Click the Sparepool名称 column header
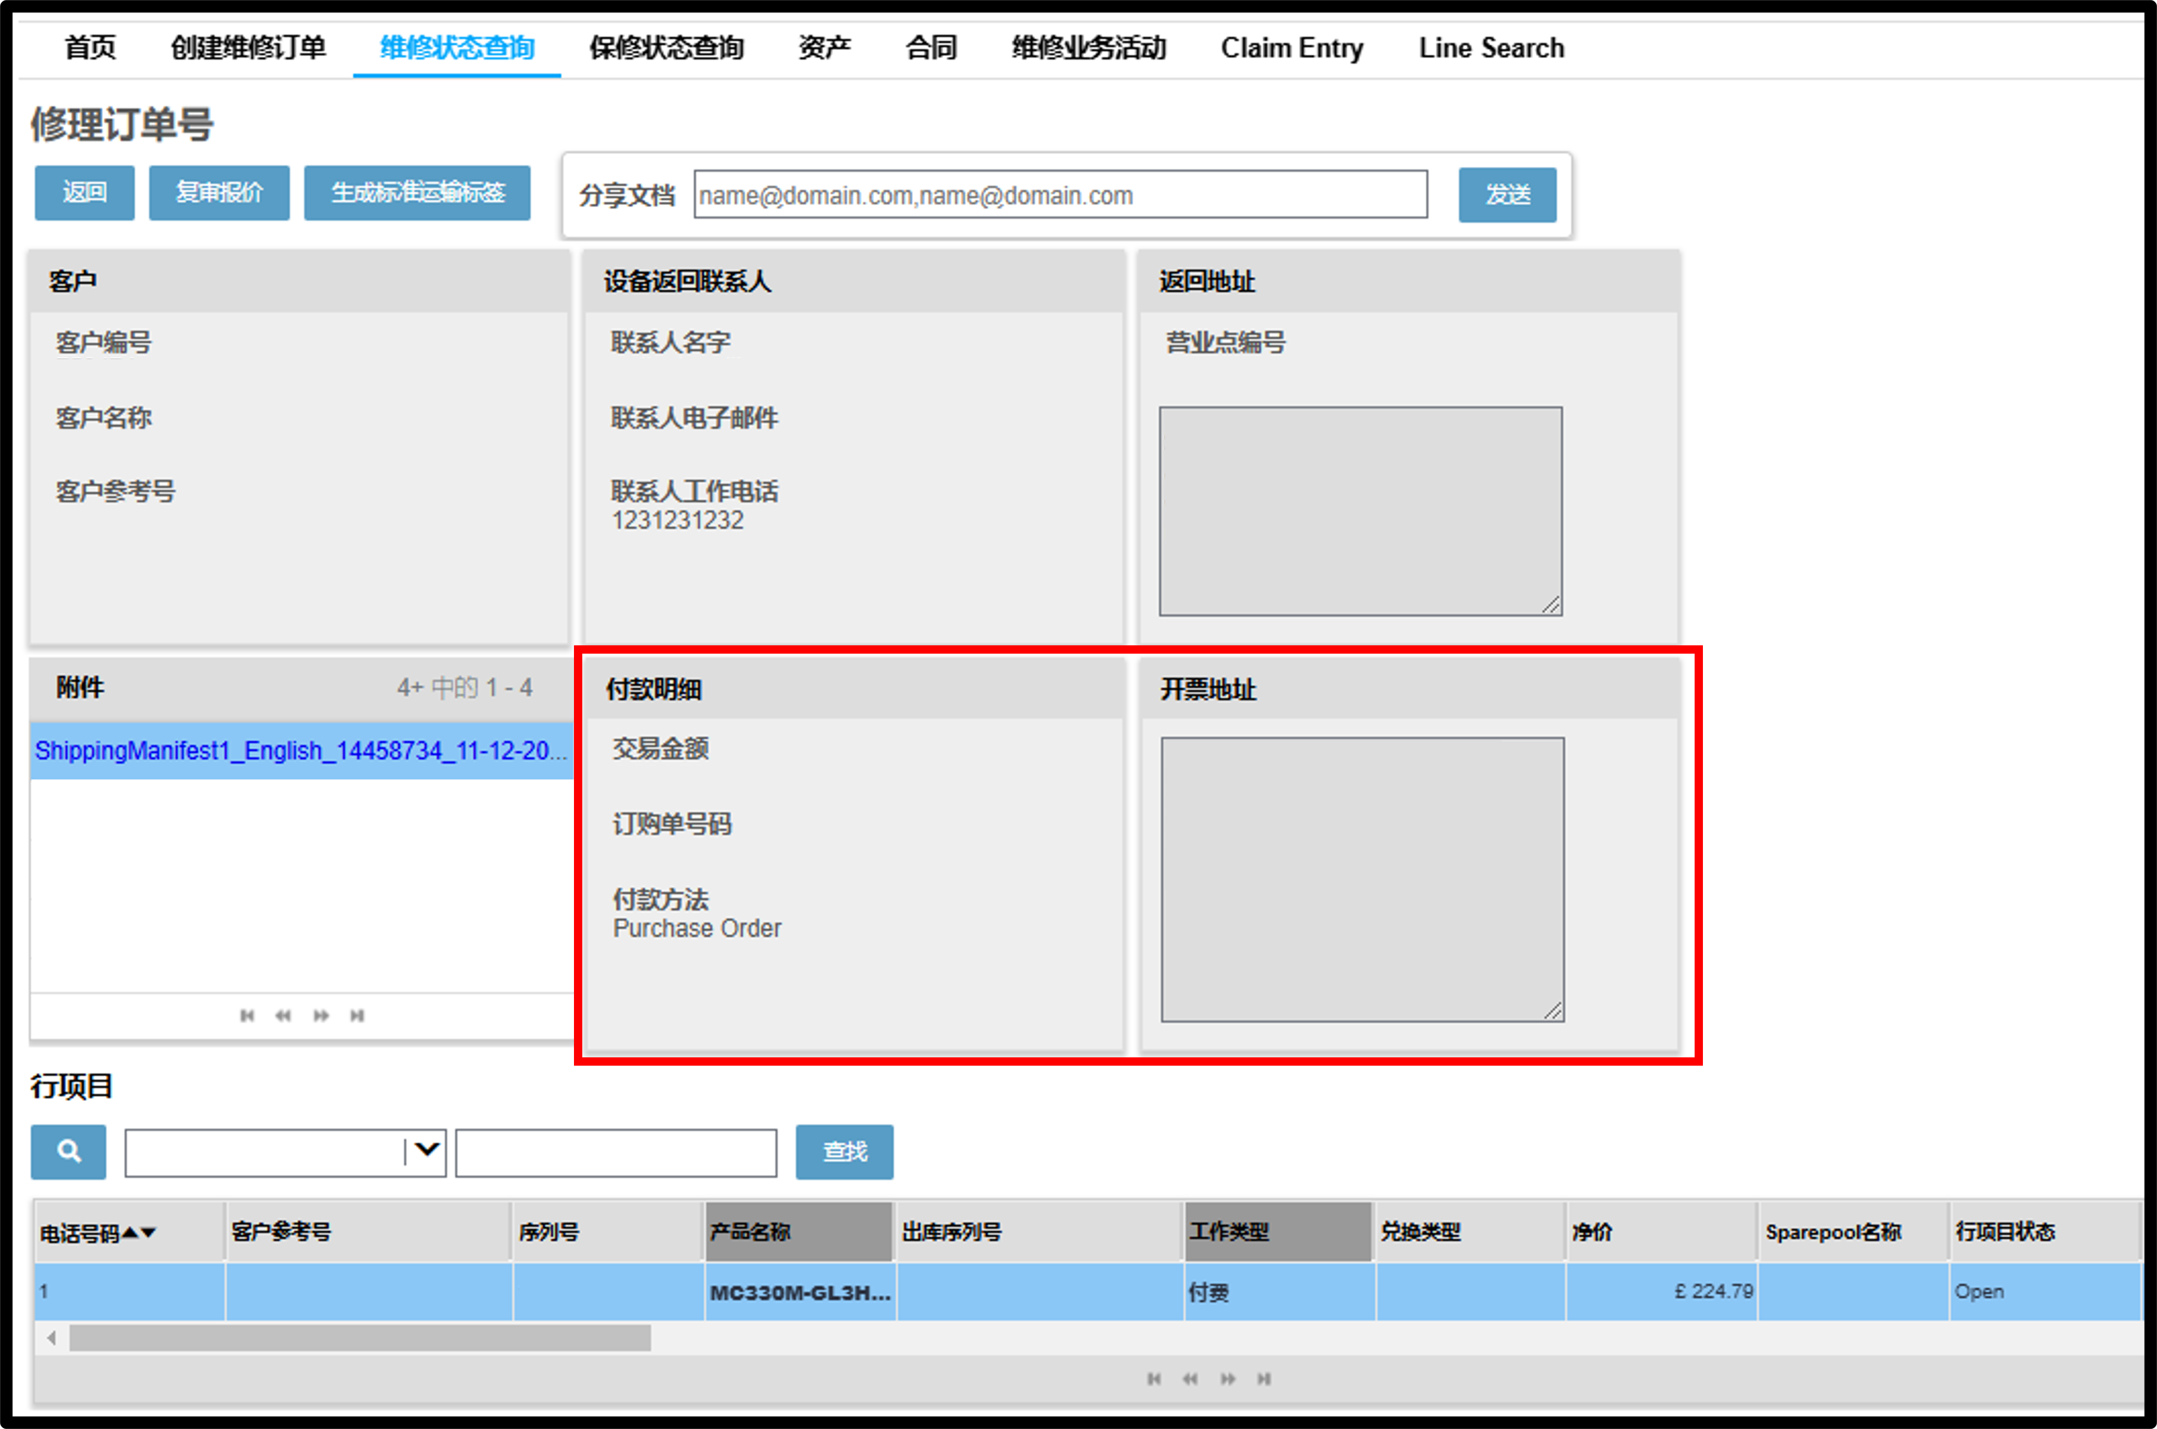2157x1429 pixels. (1853, 1232)
